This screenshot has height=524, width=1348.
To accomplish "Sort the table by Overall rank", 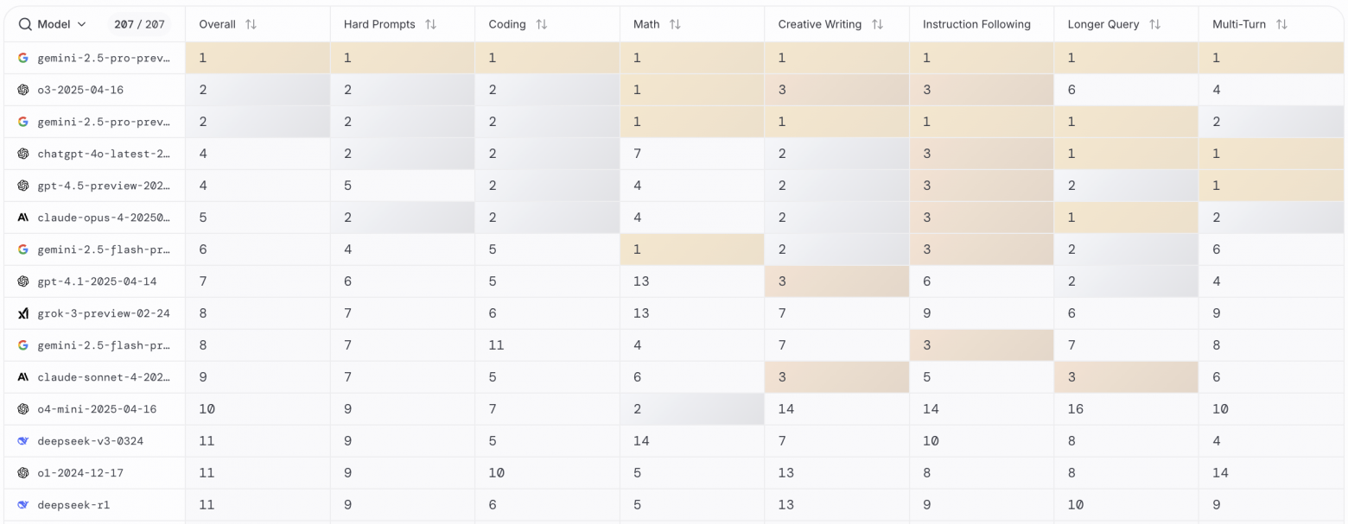I will pos(251,24).
